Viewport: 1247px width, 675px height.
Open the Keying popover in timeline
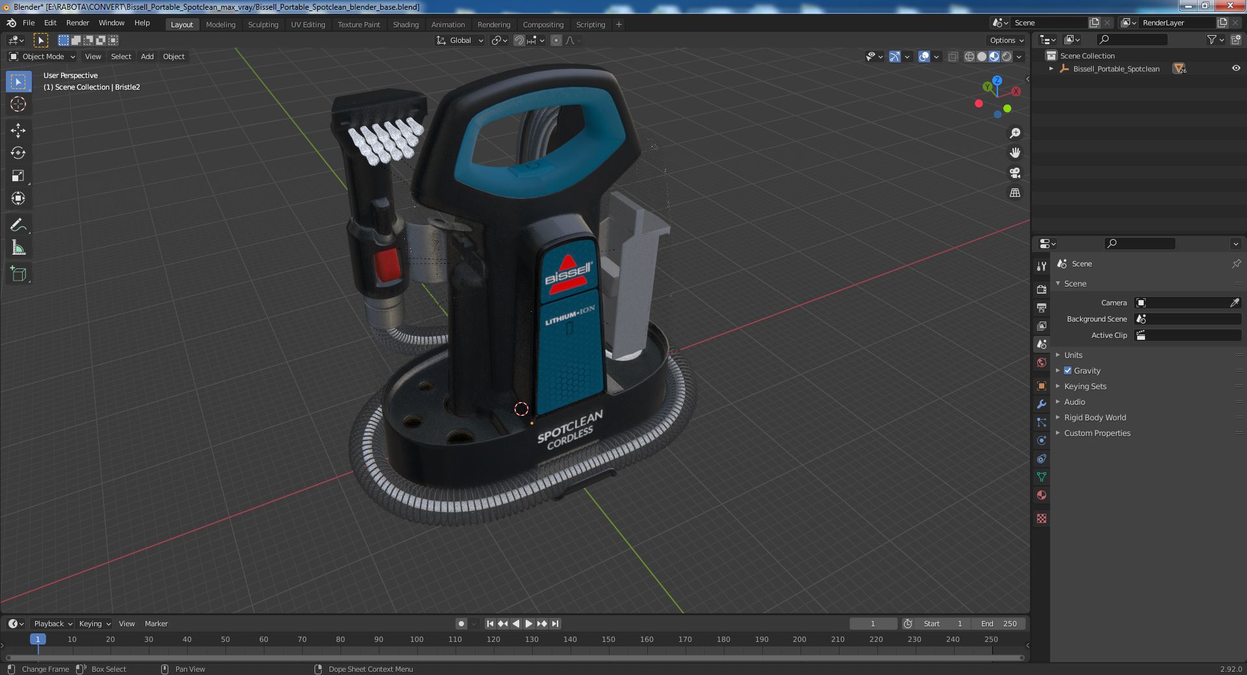94,624
